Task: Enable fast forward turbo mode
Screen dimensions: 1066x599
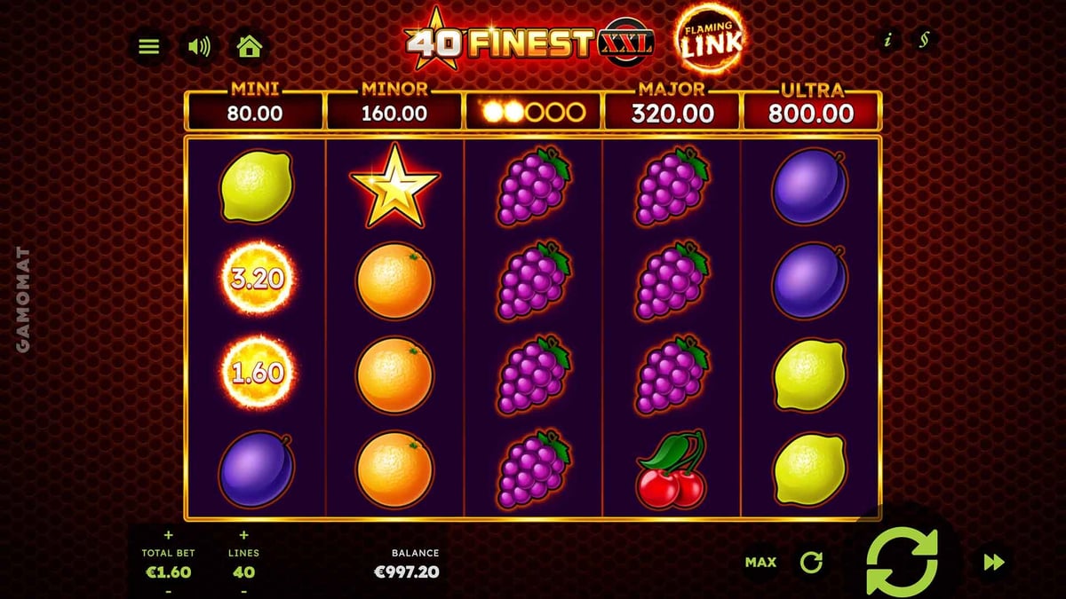Action: coord(993,562)
